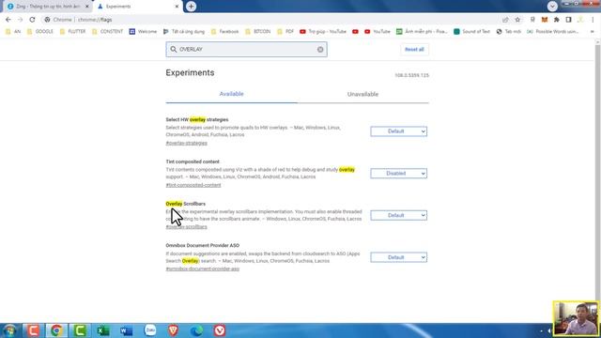This screenshot has height=338, width=601.
Task: Open the tab search dropdown in title bar
Action: [x=552, y=7]
